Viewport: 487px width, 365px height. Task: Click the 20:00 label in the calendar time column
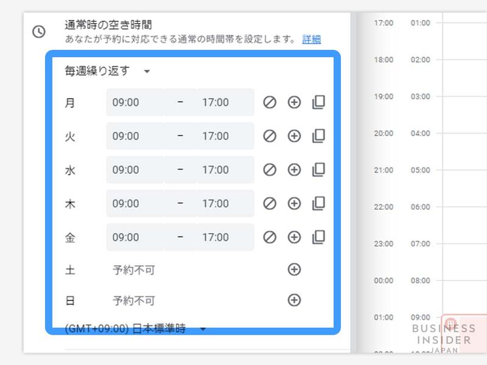[384, 133]
